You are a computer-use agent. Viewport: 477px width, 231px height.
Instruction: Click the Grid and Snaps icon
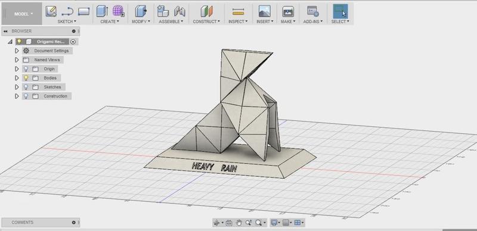tap(286, 223)
